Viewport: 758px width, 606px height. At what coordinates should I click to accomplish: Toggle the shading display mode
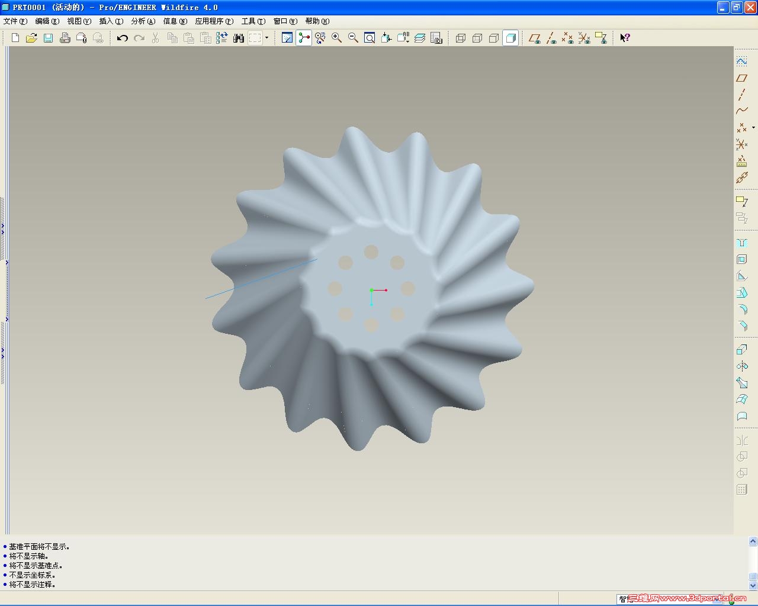[x=510, y=38]
